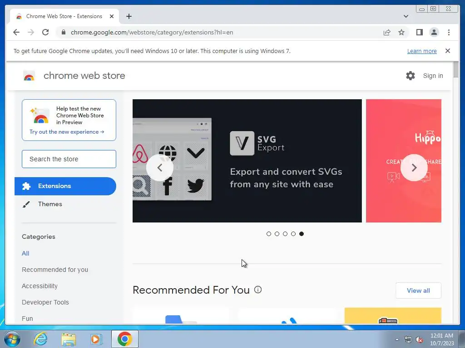
Task: Focus the Search the store field
Action: click(x=69, y=159)
